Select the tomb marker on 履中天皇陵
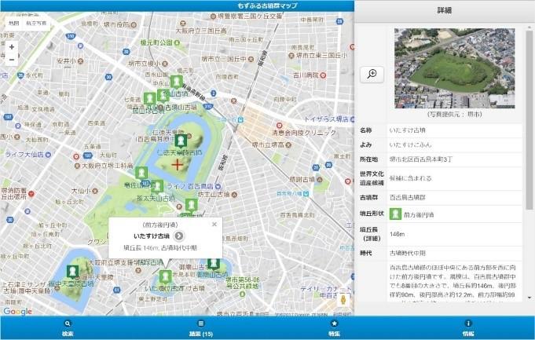This screenshot has width=535, height=340. [x=72, y=271]
